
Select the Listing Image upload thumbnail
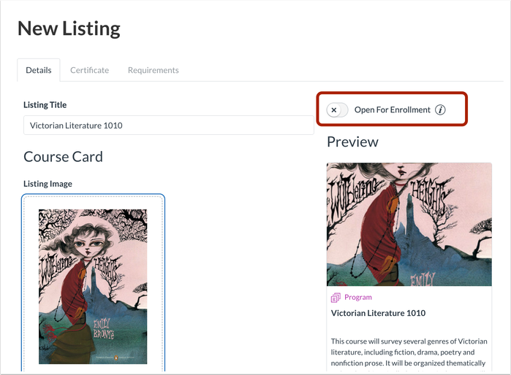(93, 286)
